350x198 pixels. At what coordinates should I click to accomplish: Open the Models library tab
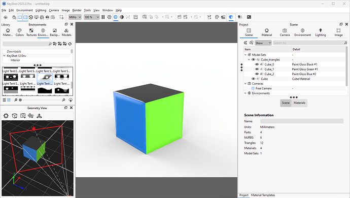(66, 32)
